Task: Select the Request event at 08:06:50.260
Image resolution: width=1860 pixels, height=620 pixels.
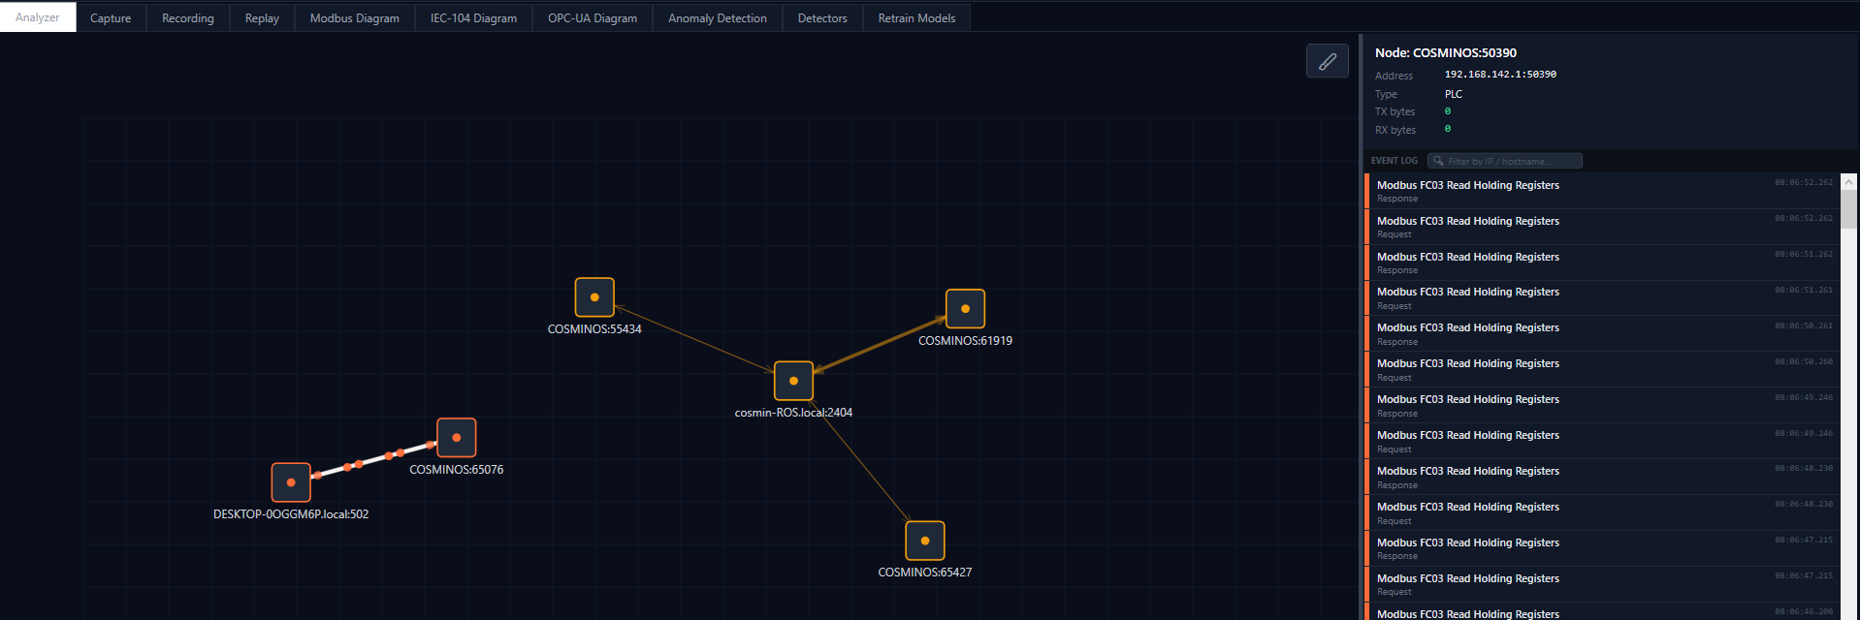Action: tap(1602, 369)
